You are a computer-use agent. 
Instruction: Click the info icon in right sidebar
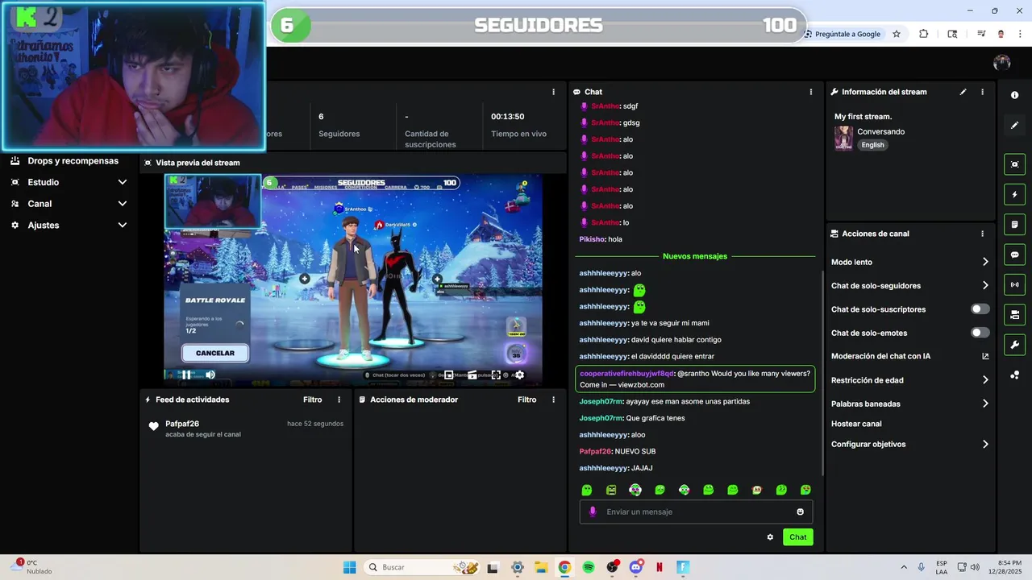pyautogui.click(x=1014, y=95)
